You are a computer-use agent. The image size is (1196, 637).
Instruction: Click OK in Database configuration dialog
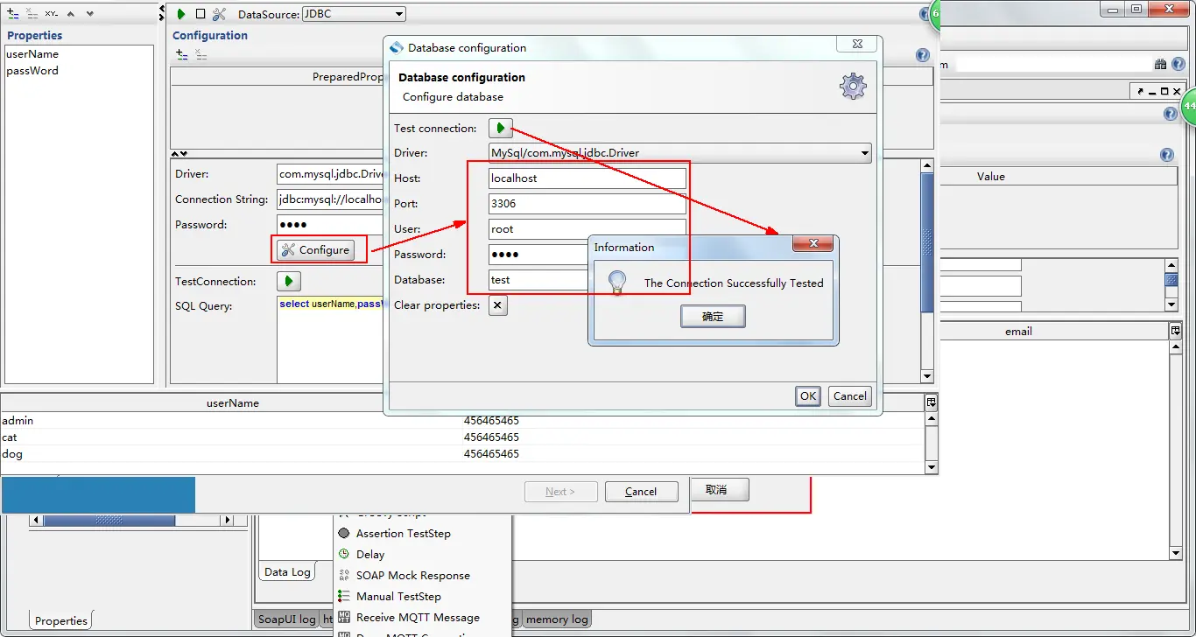point(808,396)
